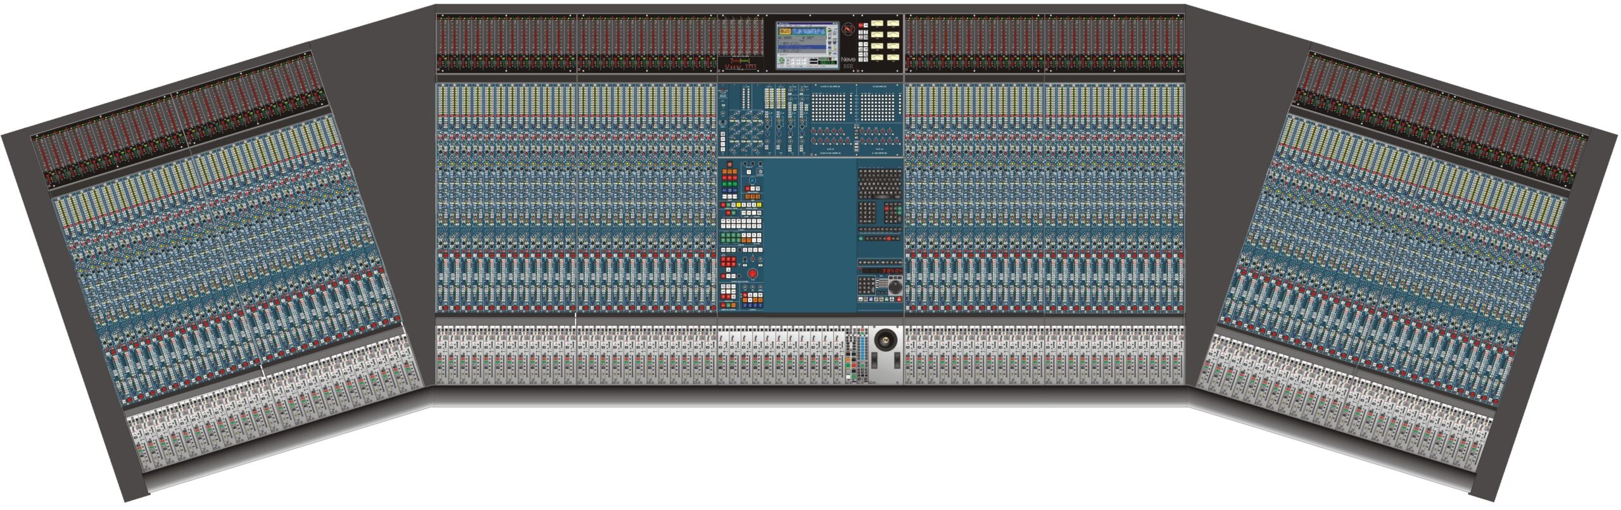
Task: Toggle the red button at the transport keypad's far right
Action: [899, 299]
